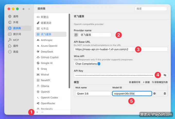The height and width of the screenshot is (119, 175).
Task: Open the 高级 advanced tab
Action: point(19,52)
